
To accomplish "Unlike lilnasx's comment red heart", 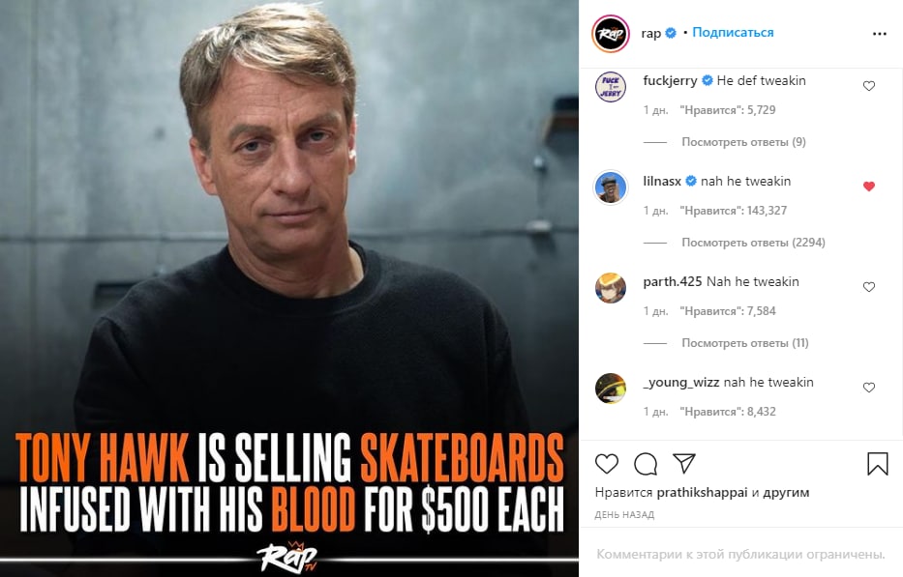I will [x=868, y=187].
